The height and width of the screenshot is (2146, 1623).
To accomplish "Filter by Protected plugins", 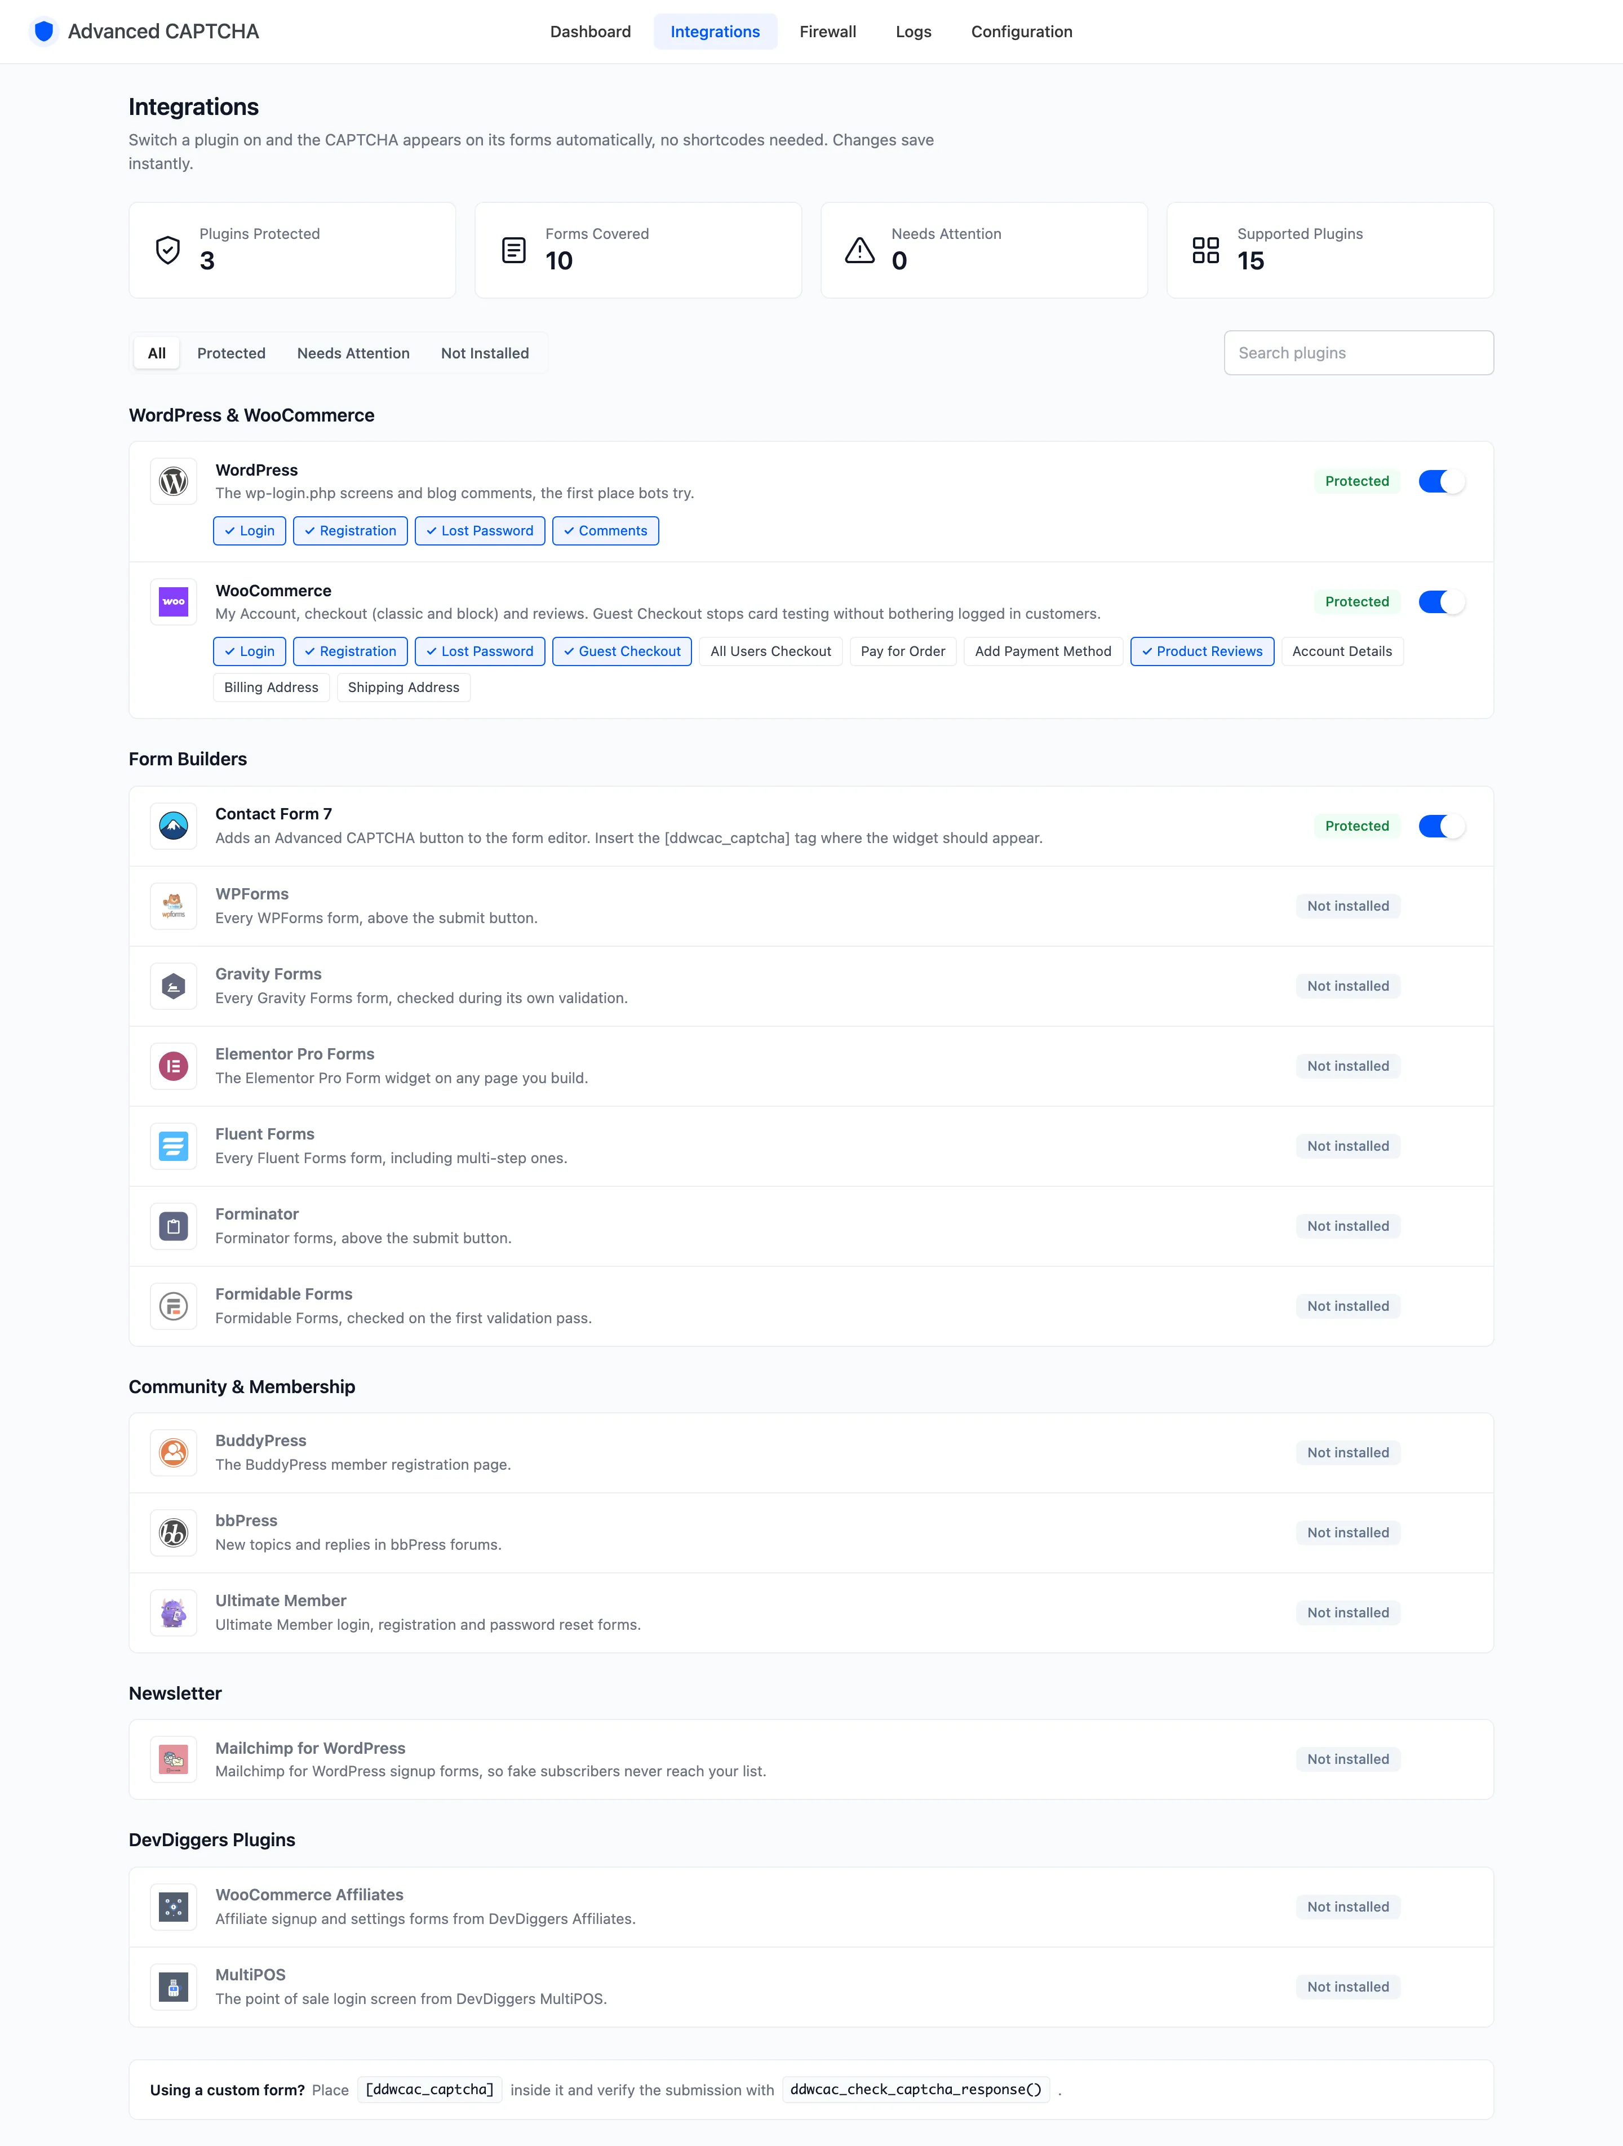I will point(231,353).
